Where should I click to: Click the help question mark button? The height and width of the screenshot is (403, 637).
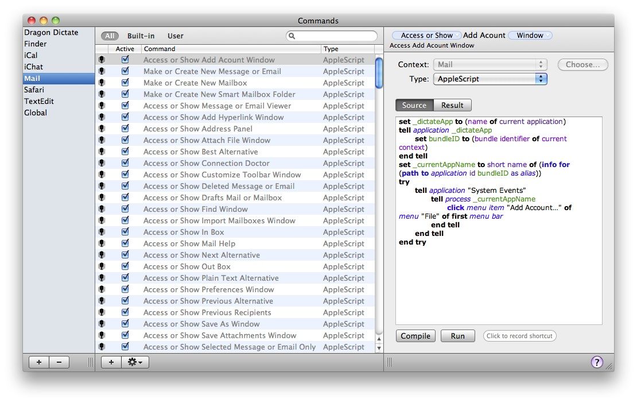point(596,362)
